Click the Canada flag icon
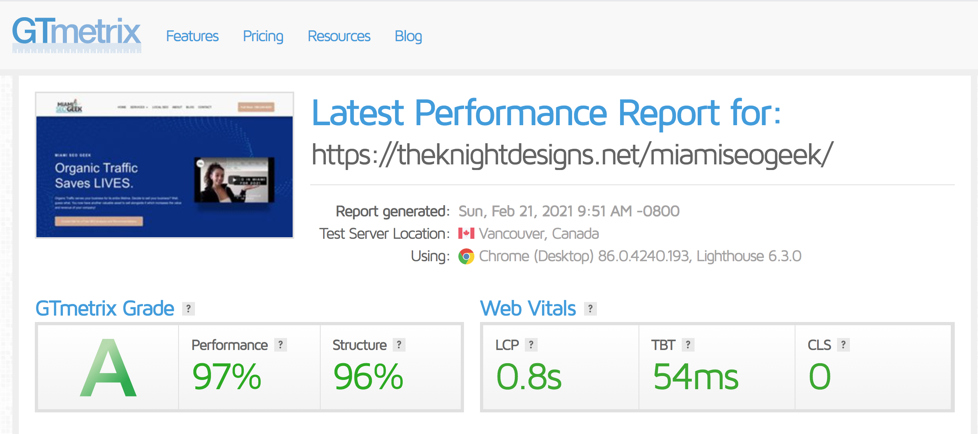This screenshot has height=434, width=978. [x=466, y=233]
